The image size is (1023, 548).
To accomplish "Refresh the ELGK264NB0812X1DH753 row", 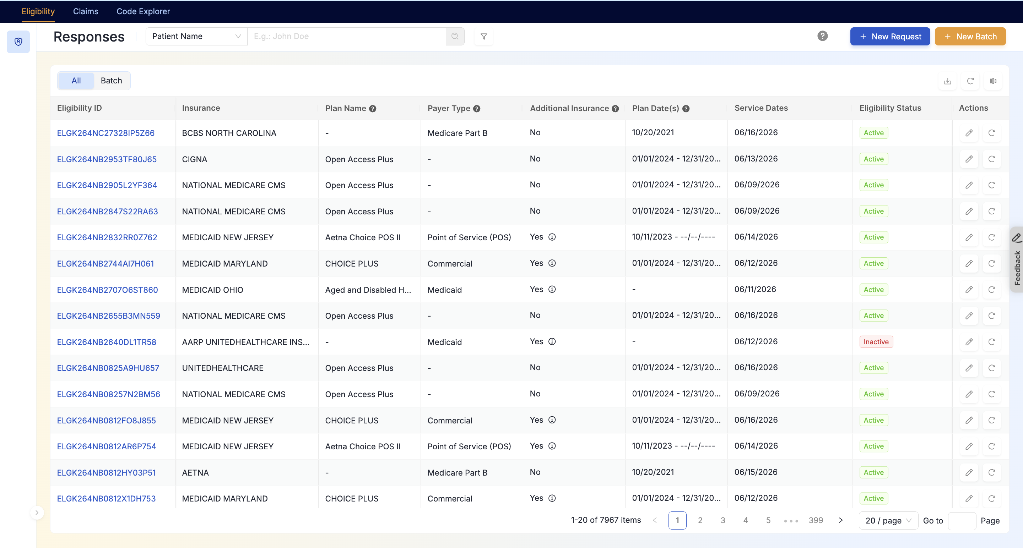I will 992,499.
